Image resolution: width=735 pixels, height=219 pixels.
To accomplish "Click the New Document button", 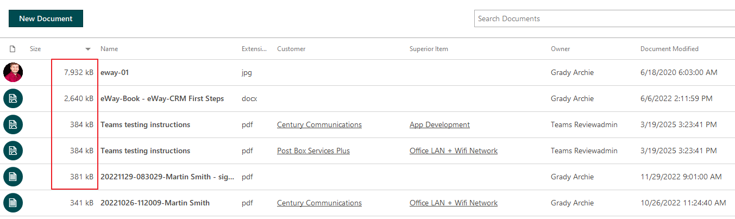I will pyautogui.click(x=46, y=18).
